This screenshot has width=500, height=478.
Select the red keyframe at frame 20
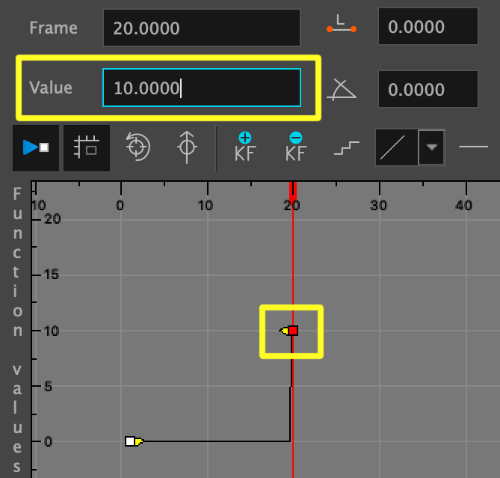click(x=294, y=331)
